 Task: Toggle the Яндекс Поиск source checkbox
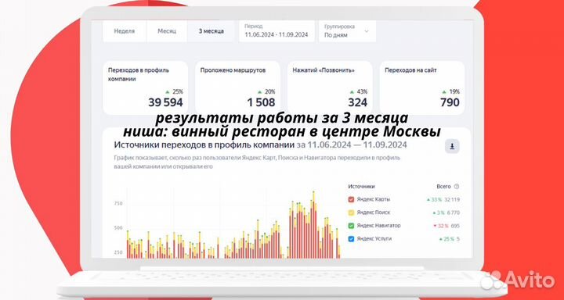pos(351,212)
